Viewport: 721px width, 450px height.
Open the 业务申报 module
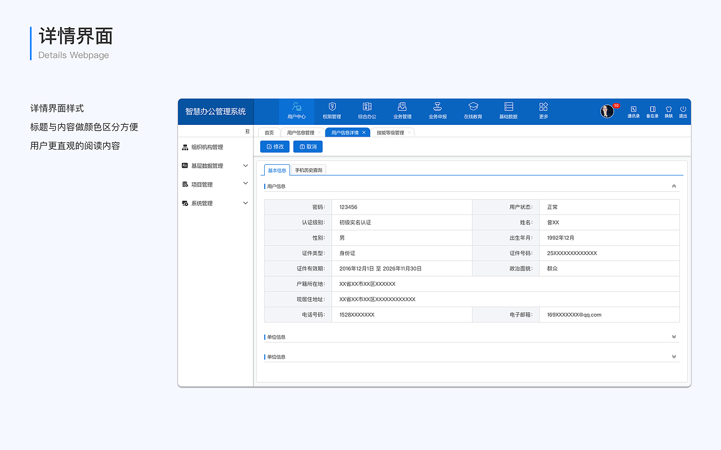(x=438, y=111)
